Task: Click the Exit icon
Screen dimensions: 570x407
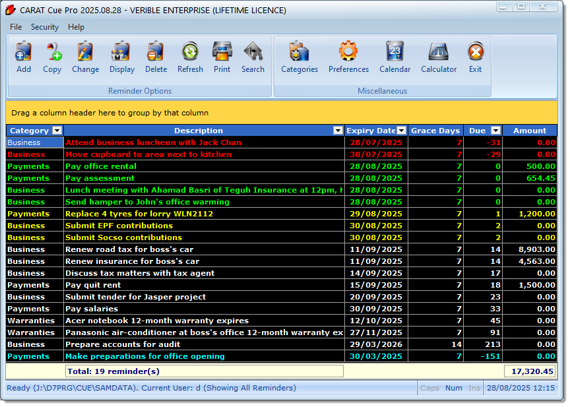Action: point(476,51)
